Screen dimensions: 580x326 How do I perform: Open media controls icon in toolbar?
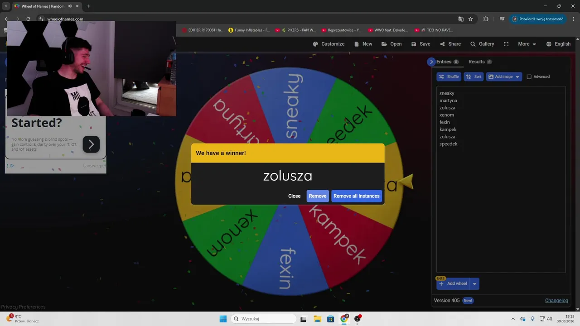point(502,19)
